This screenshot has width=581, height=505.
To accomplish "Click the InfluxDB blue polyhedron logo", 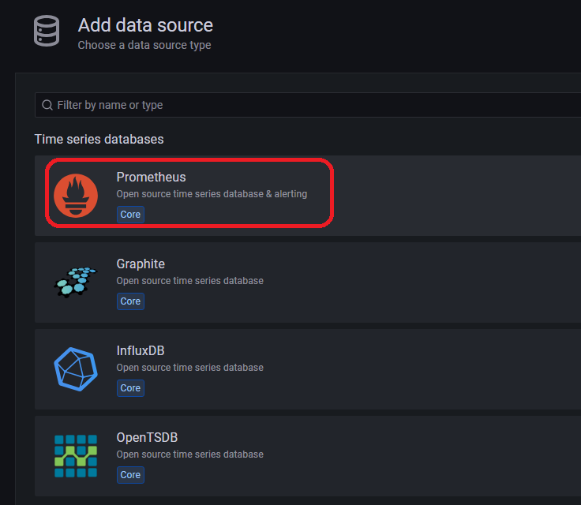I will 76,368.
